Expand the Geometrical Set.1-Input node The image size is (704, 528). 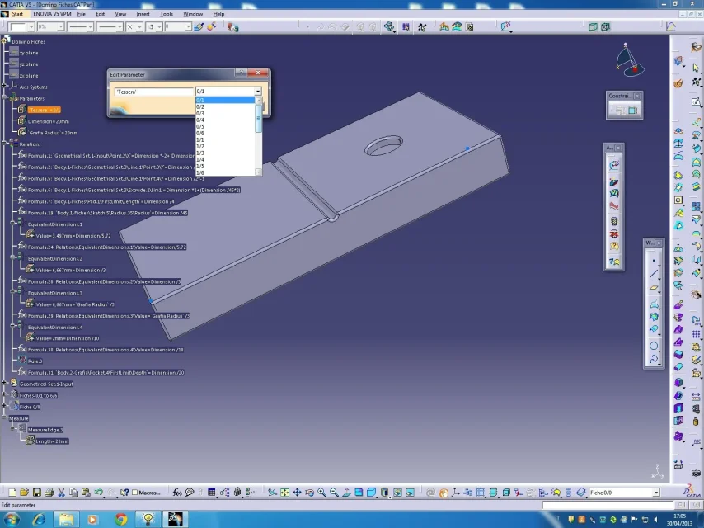point(4,383)
